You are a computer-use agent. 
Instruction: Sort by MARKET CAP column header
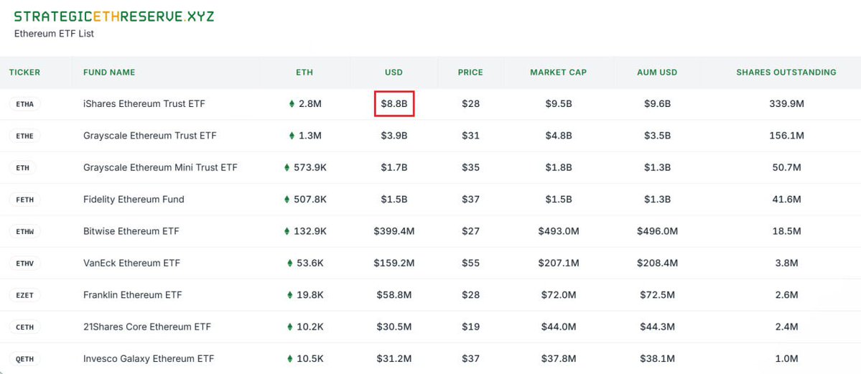pyautogui.click(x=559, y=73)
